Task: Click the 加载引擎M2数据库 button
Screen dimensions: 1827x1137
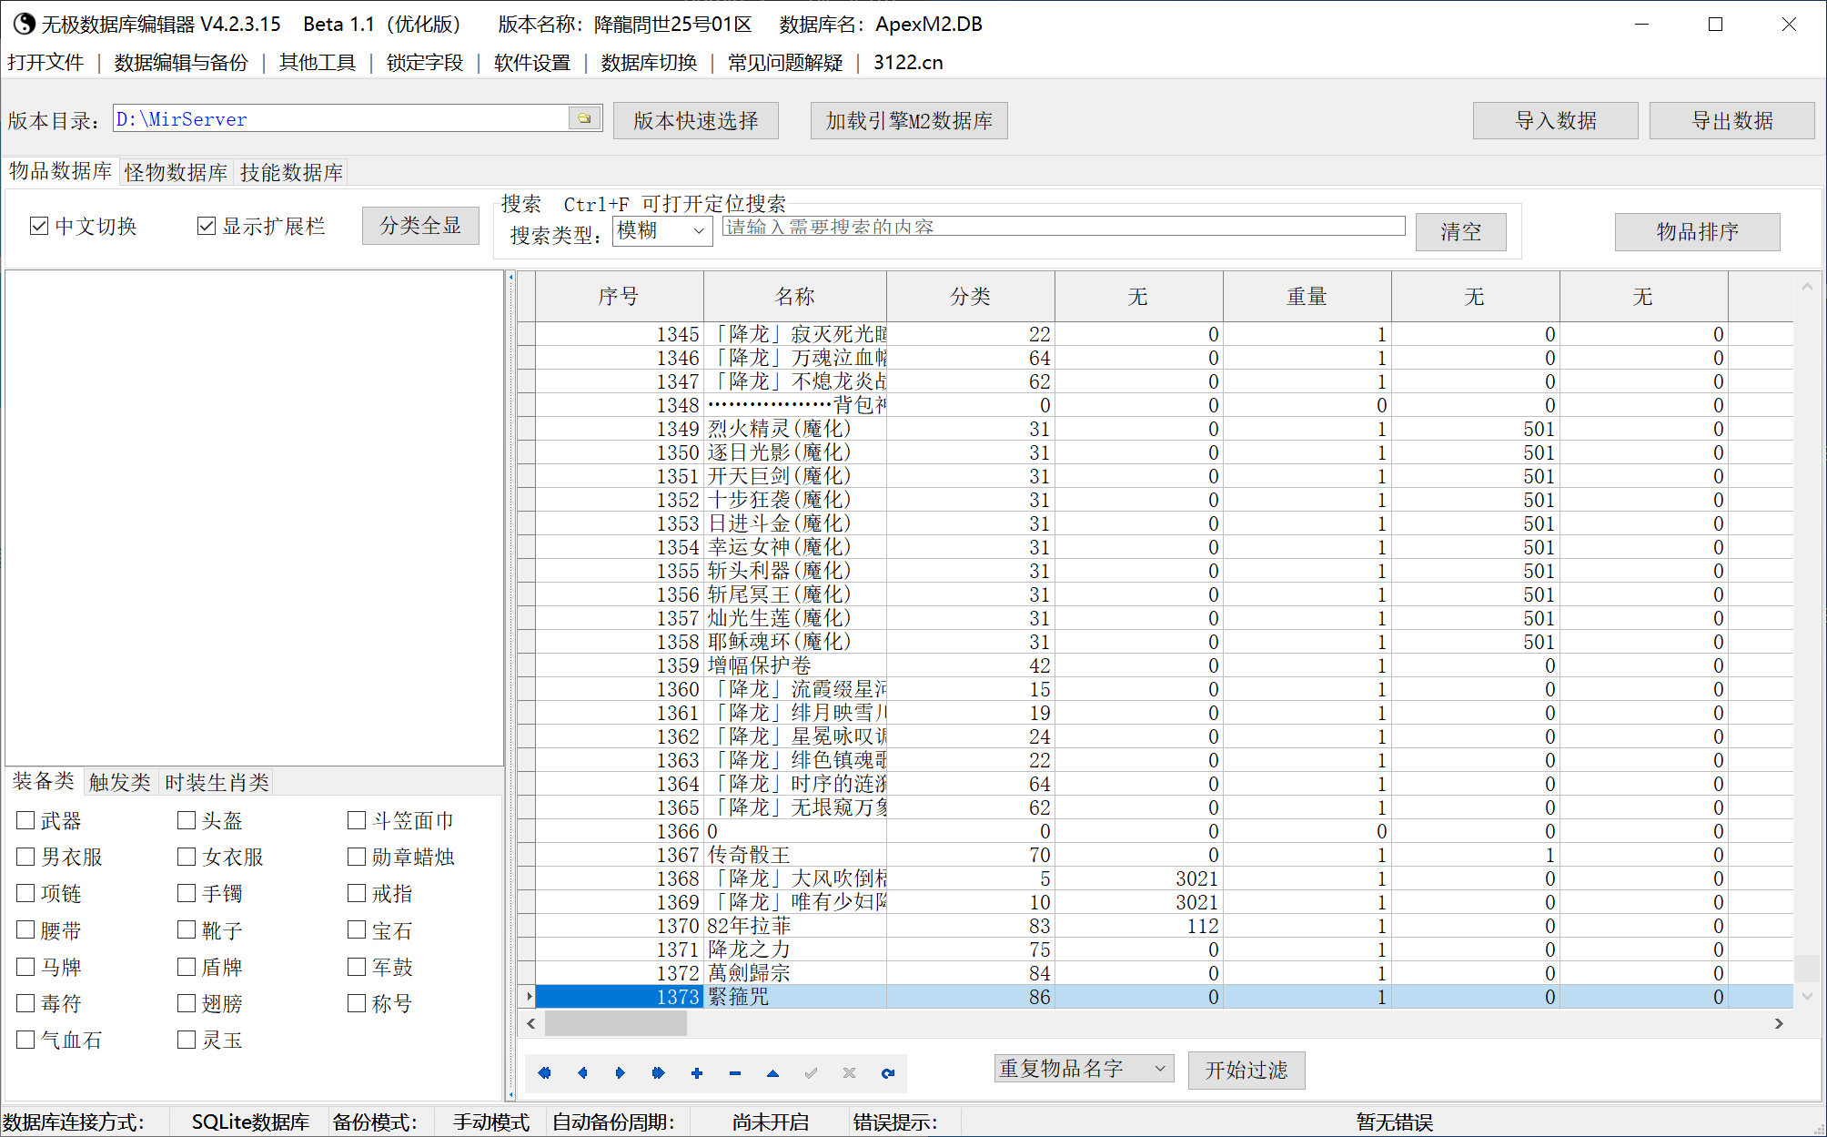Action: 909,120
